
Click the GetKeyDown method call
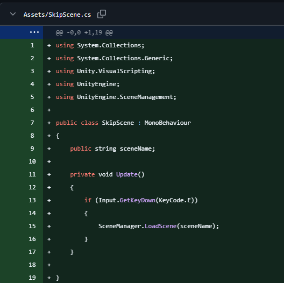point(138,200)
